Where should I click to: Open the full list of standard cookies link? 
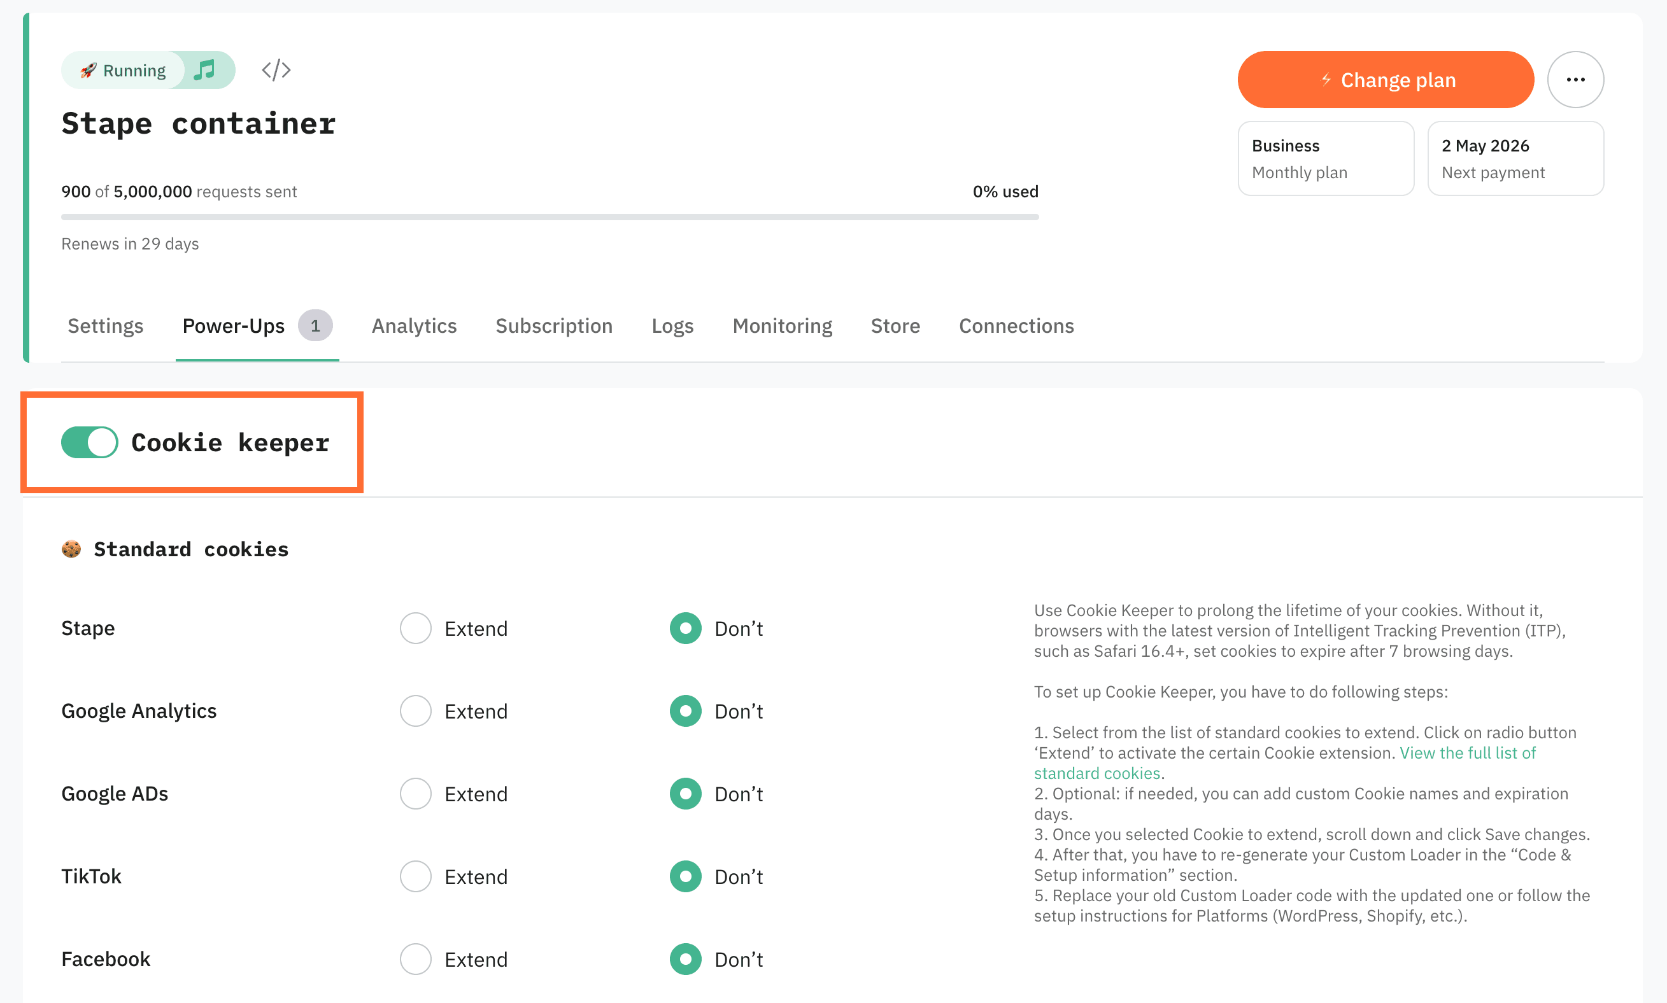pos(1467,753)
